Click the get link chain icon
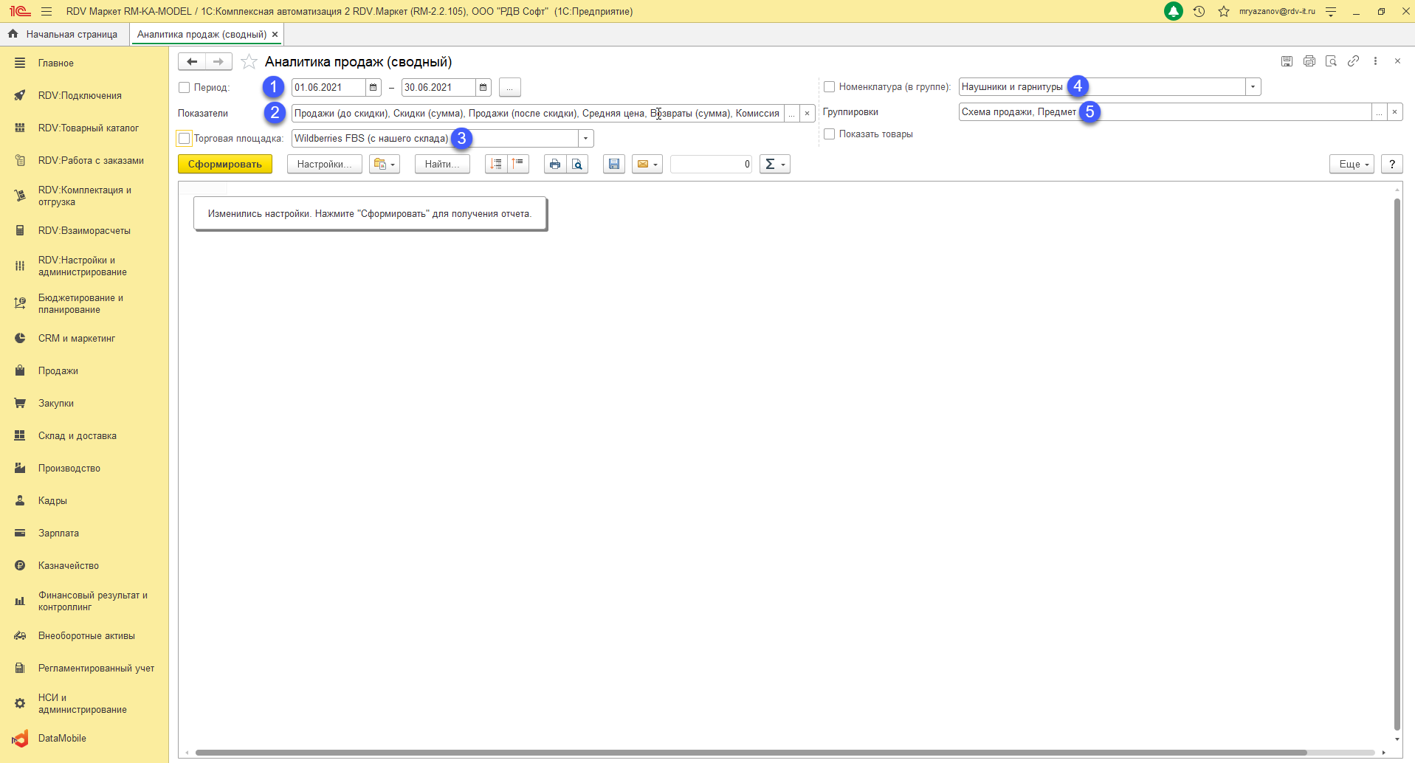The height and width of the screenshot is (763, 1415). [1353, 61]
